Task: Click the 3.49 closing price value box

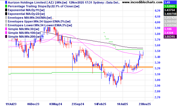Action: (170, 2)
